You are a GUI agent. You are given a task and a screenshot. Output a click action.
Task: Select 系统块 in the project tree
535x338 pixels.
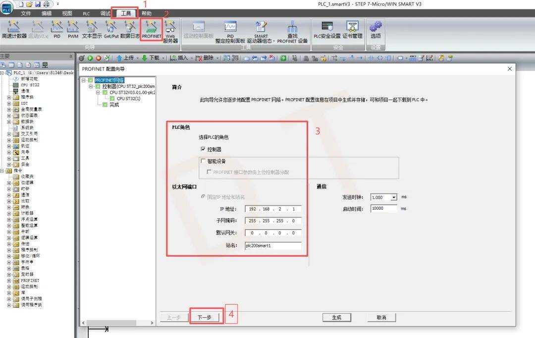27,128
